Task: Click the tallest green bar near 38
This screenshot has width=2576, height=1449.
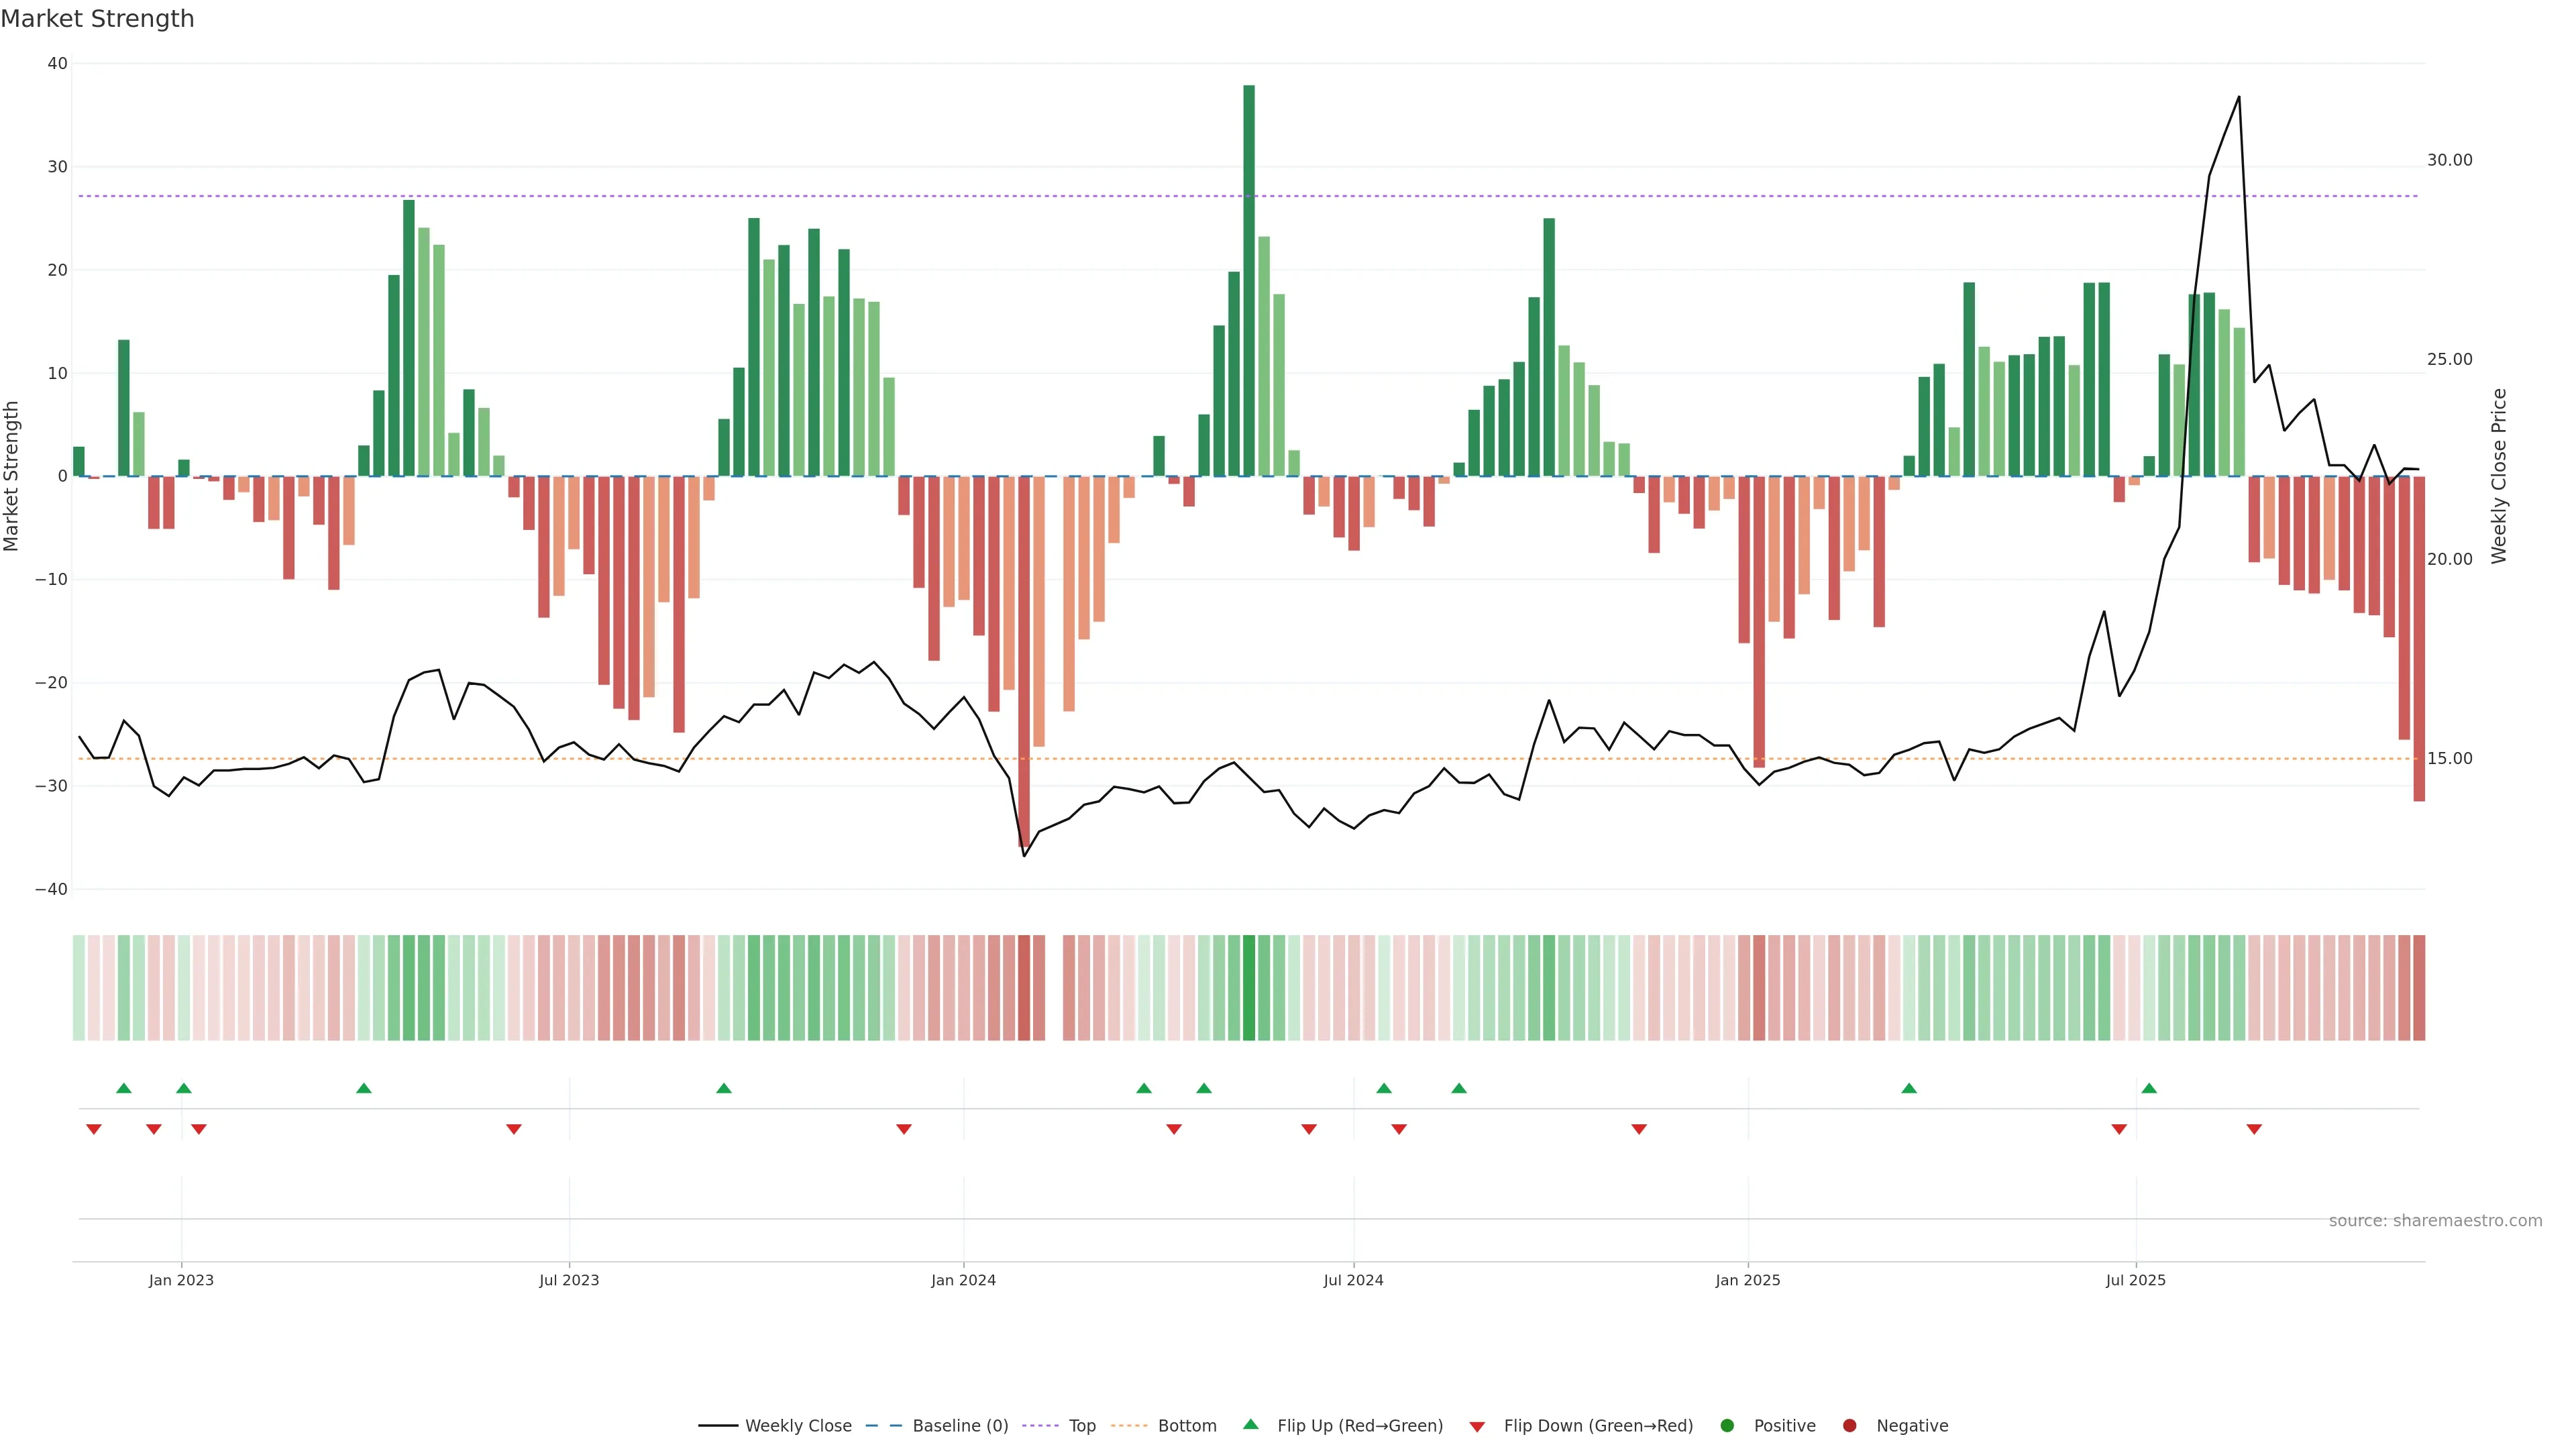Action: tap(1249, 280)
